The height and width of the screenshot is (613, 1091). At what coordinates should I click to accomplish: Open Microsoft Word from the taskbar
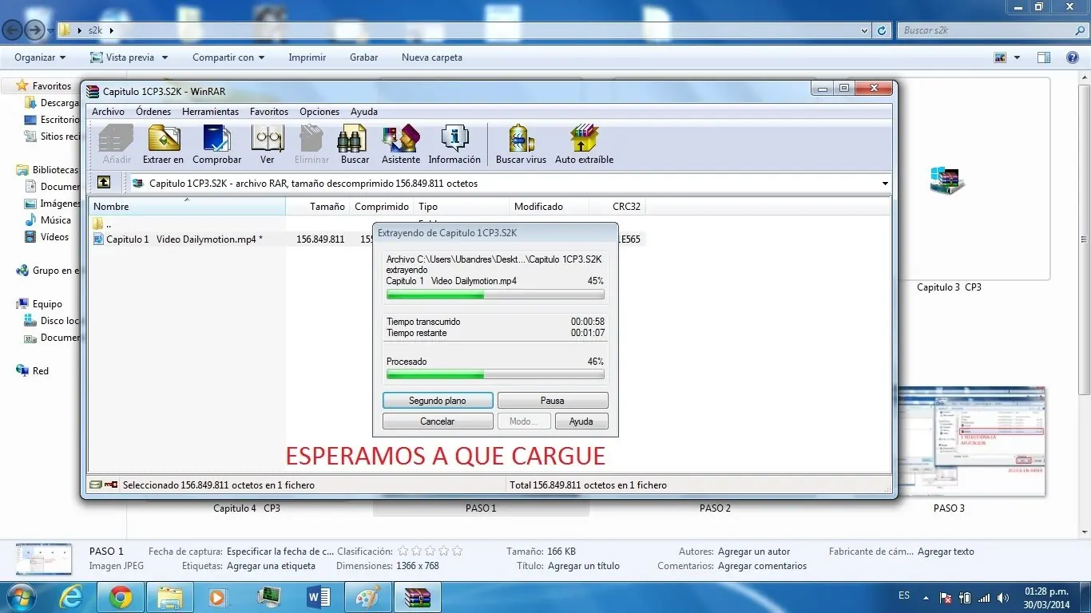[319, 597]
